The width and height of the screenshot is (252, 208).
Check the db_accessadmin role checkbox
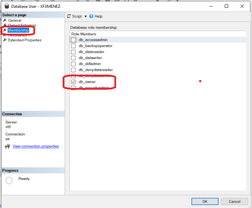[73, 40]
